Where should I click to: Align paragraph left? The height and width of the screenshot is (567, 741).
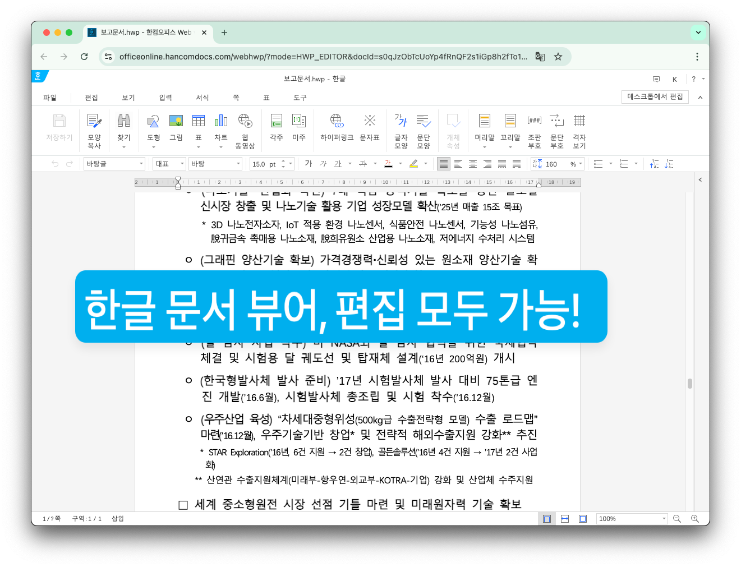(x=458, y=164)
